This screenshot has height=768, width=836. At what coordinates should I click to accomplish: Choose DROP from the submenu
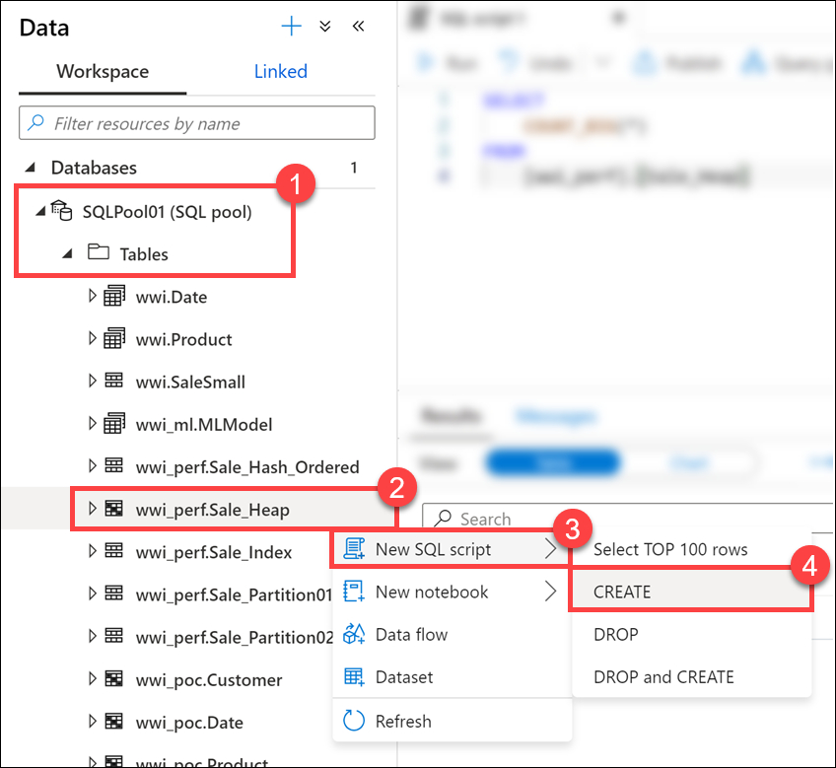[x=615, y=635]
